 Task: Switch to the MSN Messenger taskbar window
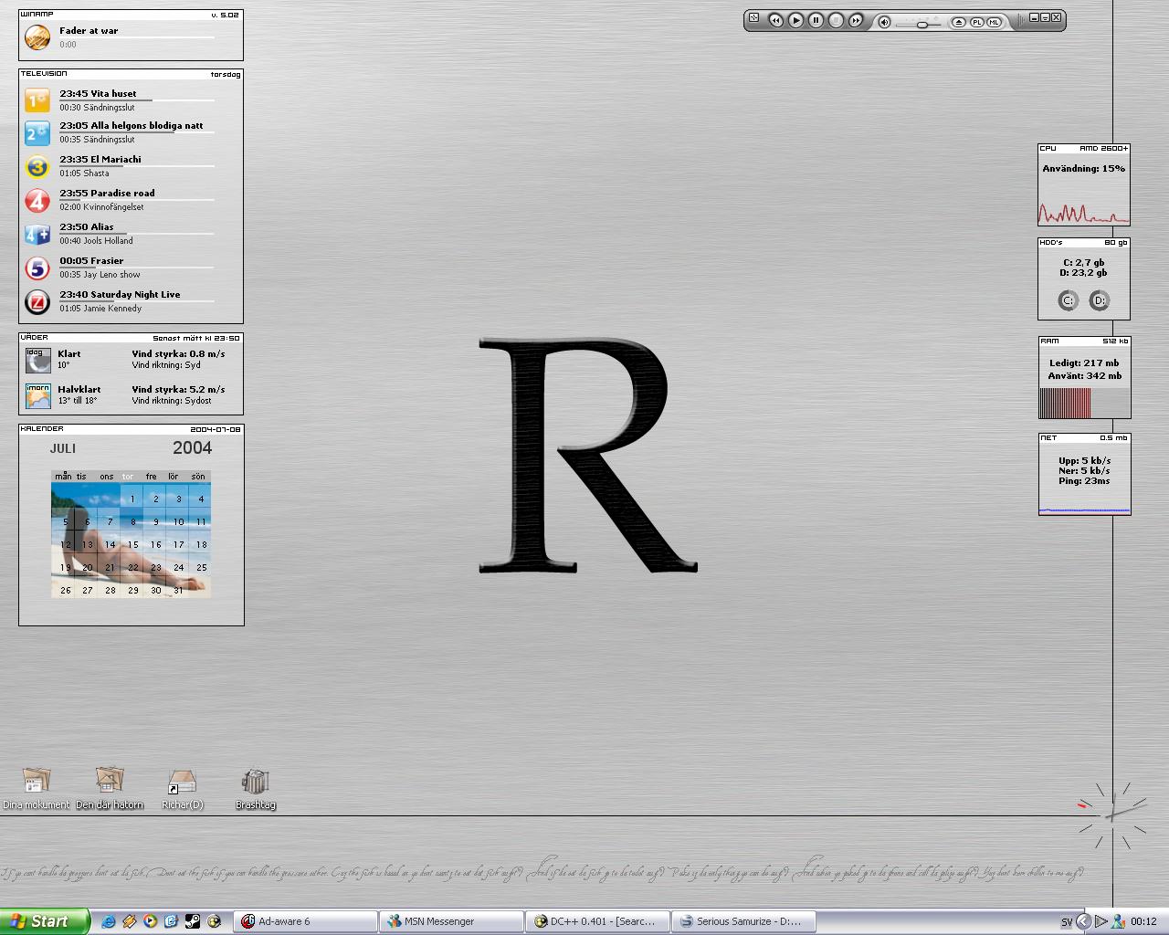(450, 921)
